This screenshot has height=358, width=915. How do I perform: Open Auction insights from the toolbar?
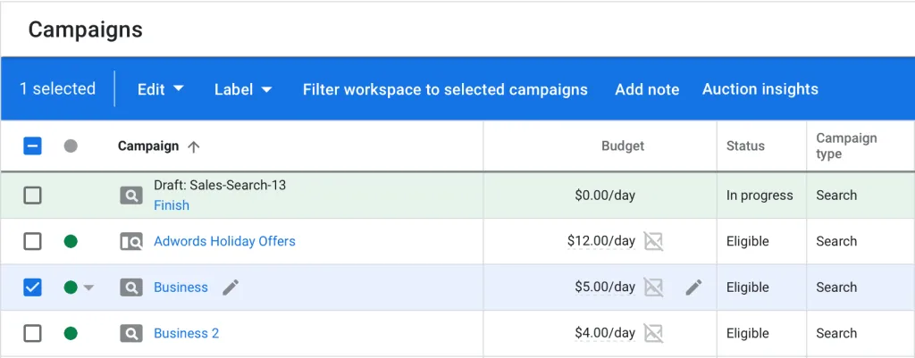click(x=760, y=89)
